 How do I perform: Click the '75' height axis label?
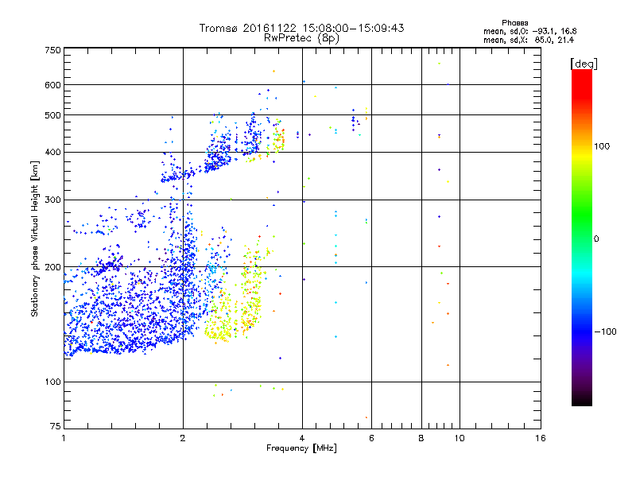coord(56,426)
